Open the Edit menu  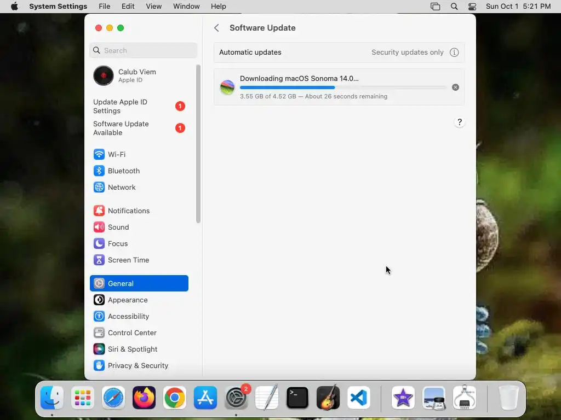(x=128, y=7)
